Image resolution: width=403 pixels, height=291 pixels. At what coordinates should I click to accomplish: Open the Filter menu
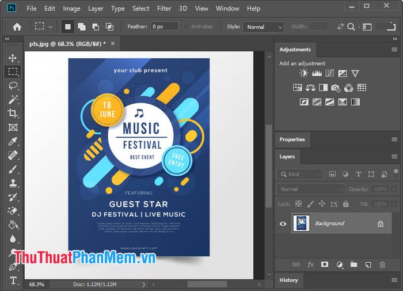164,9
